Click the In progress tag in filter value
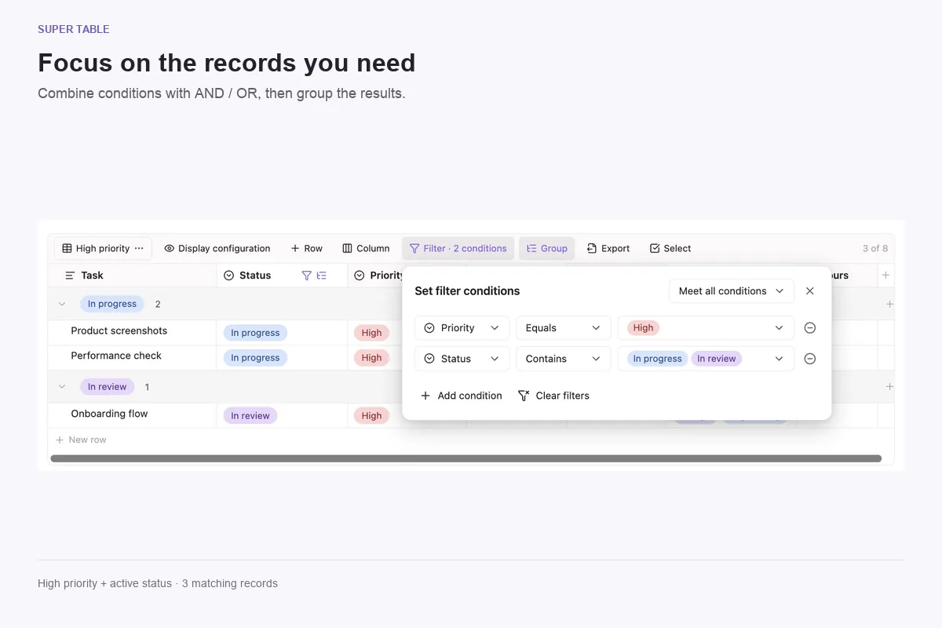942x628 pixels. pos(658,359)
